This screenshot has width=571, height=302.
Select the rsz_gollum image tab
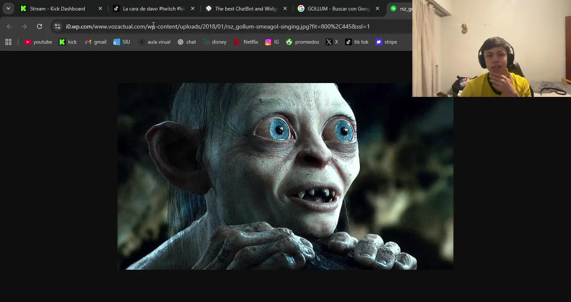tap(400, 8)
